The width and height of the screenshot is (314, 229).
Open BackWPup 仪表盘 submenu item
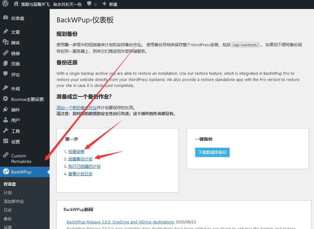[x=10, y=184]
